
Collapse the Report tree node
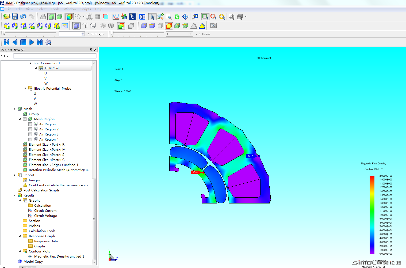(14, 175)
